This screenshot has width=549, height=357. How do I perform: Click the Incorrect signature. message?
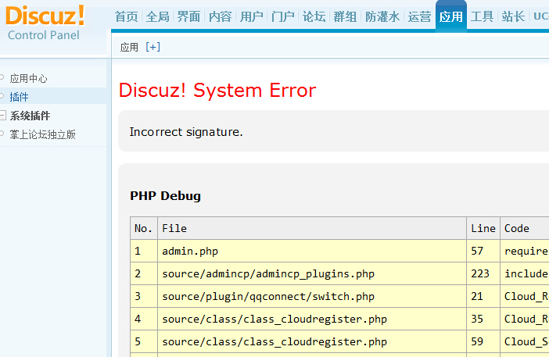tap(186, 132)
